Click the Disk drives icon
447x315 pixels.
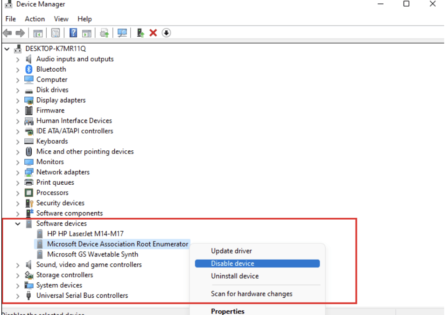[29, 91]
